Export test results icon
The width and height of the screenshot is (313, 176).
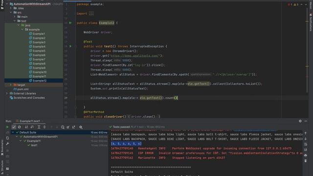coord(74,127)
